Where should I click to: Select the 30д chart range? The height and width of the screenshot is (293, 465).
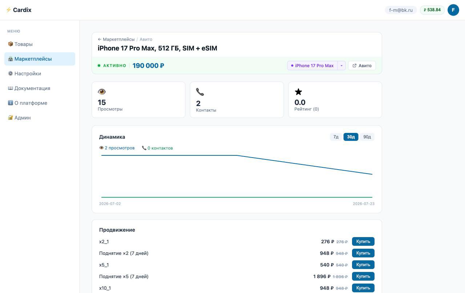click(x=351, y=137)
